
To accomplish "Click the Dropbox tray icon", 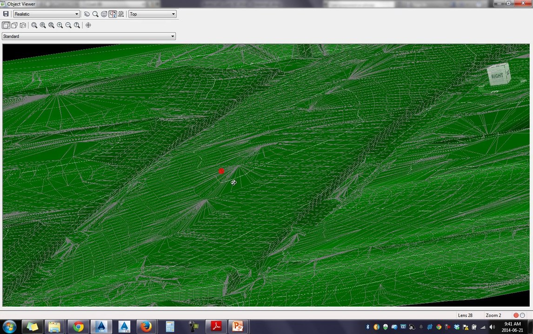I will pyautogui.click(x=457, y=327).
